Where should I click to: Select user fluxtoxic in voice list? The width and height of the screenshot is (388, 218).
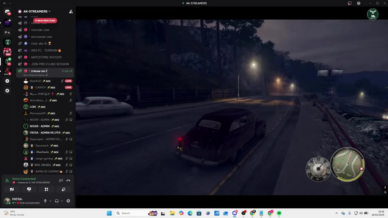click(x=48, y=152)
